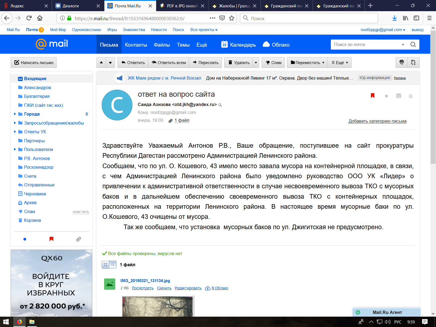Screen dimensions: 436x327
Task: Open the Переместить dropdown
Action: 308,62
